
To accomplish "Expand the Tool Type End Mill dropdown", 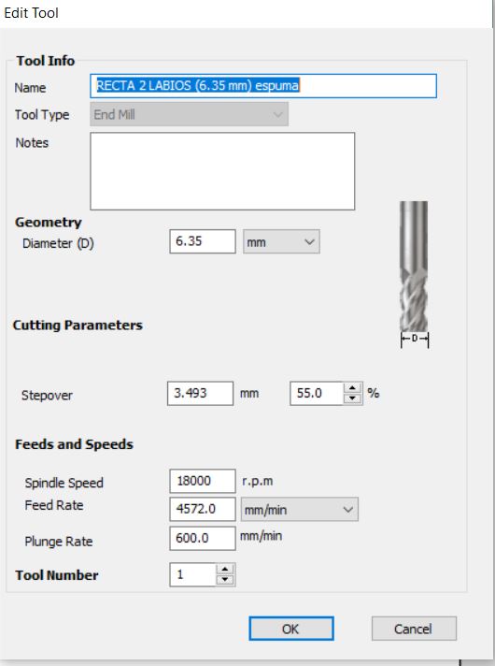I will (x=190, y=114).
